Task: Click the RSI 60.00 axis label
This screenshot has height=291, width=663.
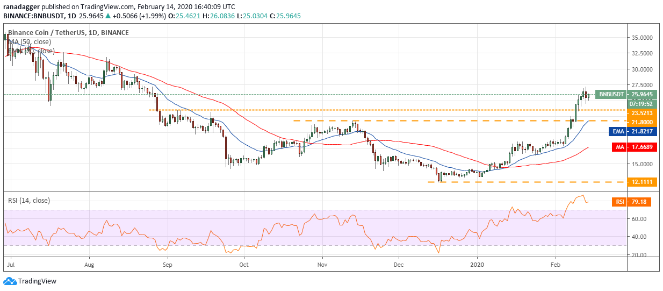Action: point(639,219)
